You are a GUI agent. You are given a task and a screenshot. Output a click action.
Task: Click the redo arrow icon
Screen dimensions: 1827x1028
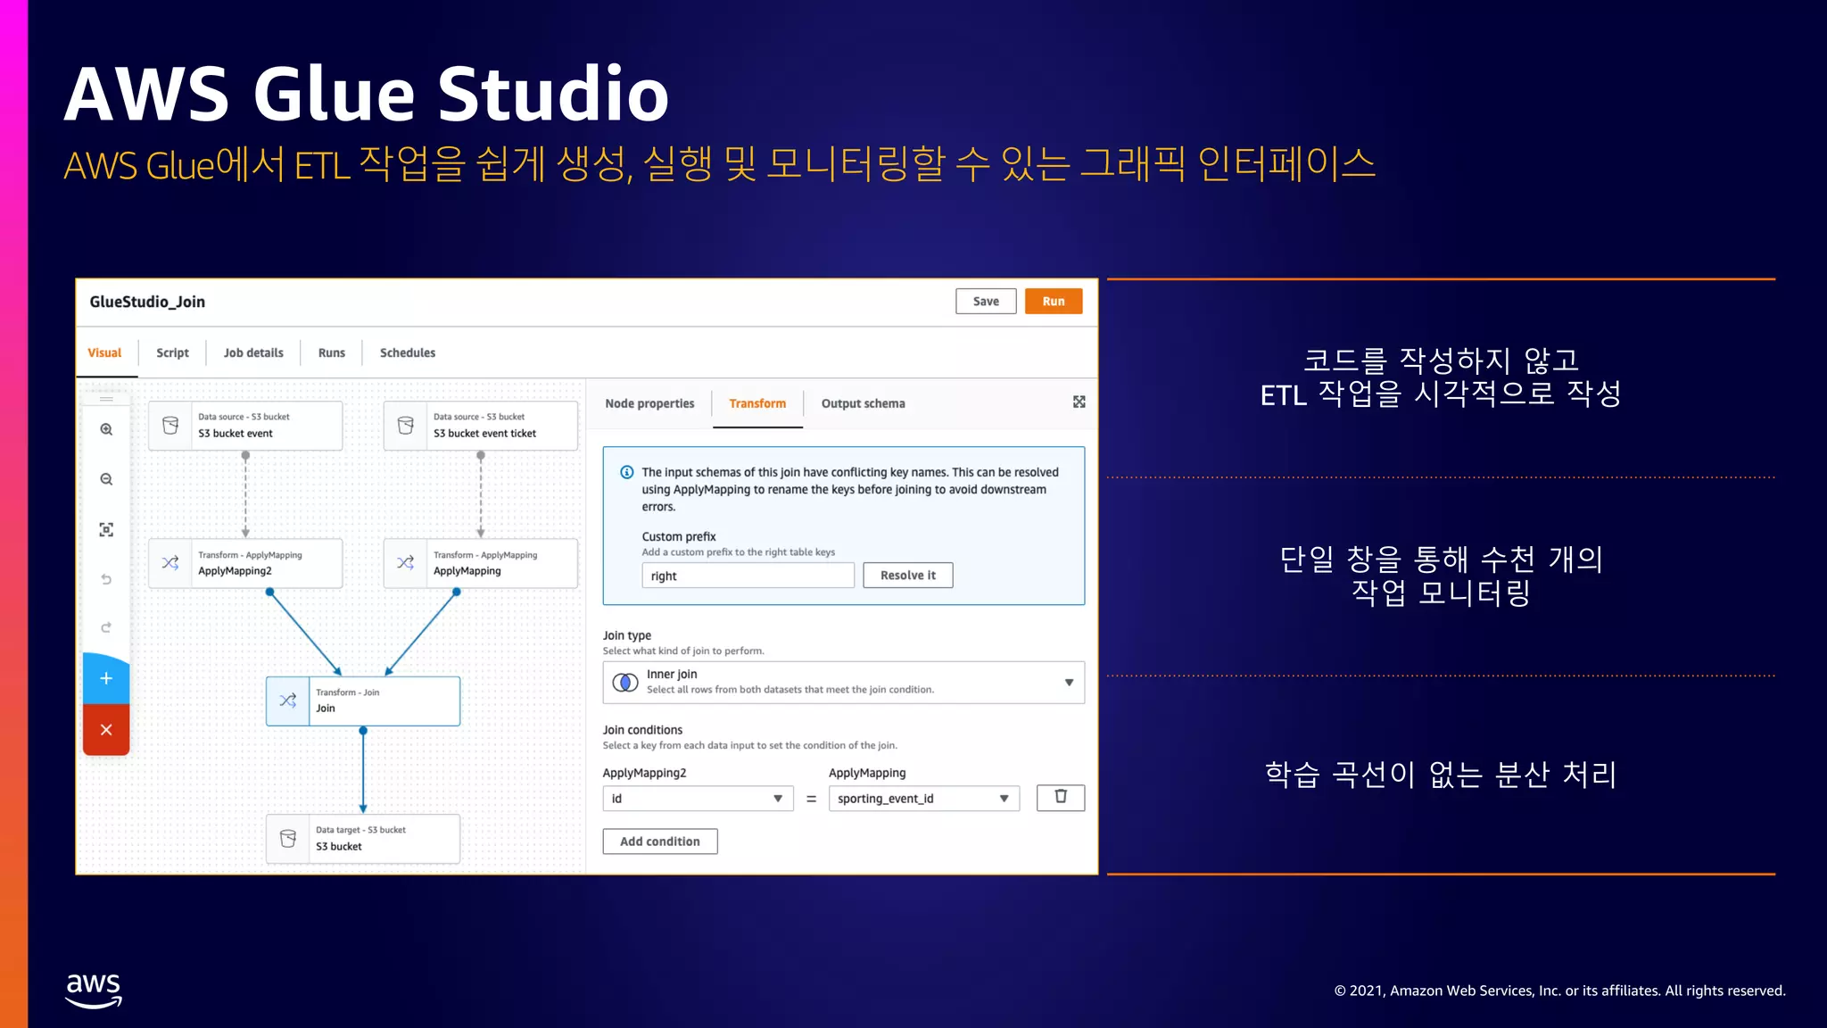pos(106,627)
